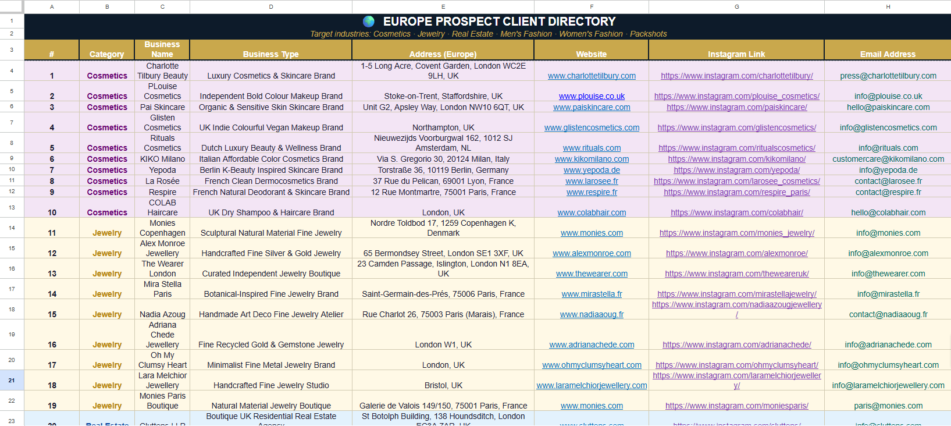This screenshot has height=426, width=951.
Task: Open the www.yepoda.de website link
Action: click(x=592, y=170)
